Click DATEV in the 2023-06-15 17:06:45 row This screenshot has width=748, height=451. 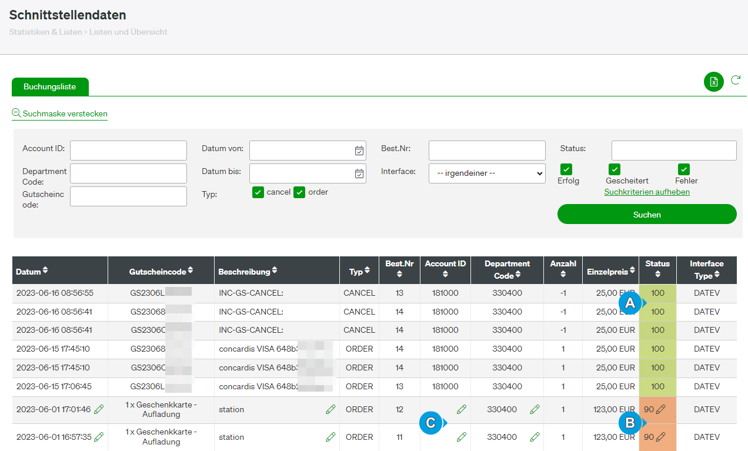[x=706, y=386]
